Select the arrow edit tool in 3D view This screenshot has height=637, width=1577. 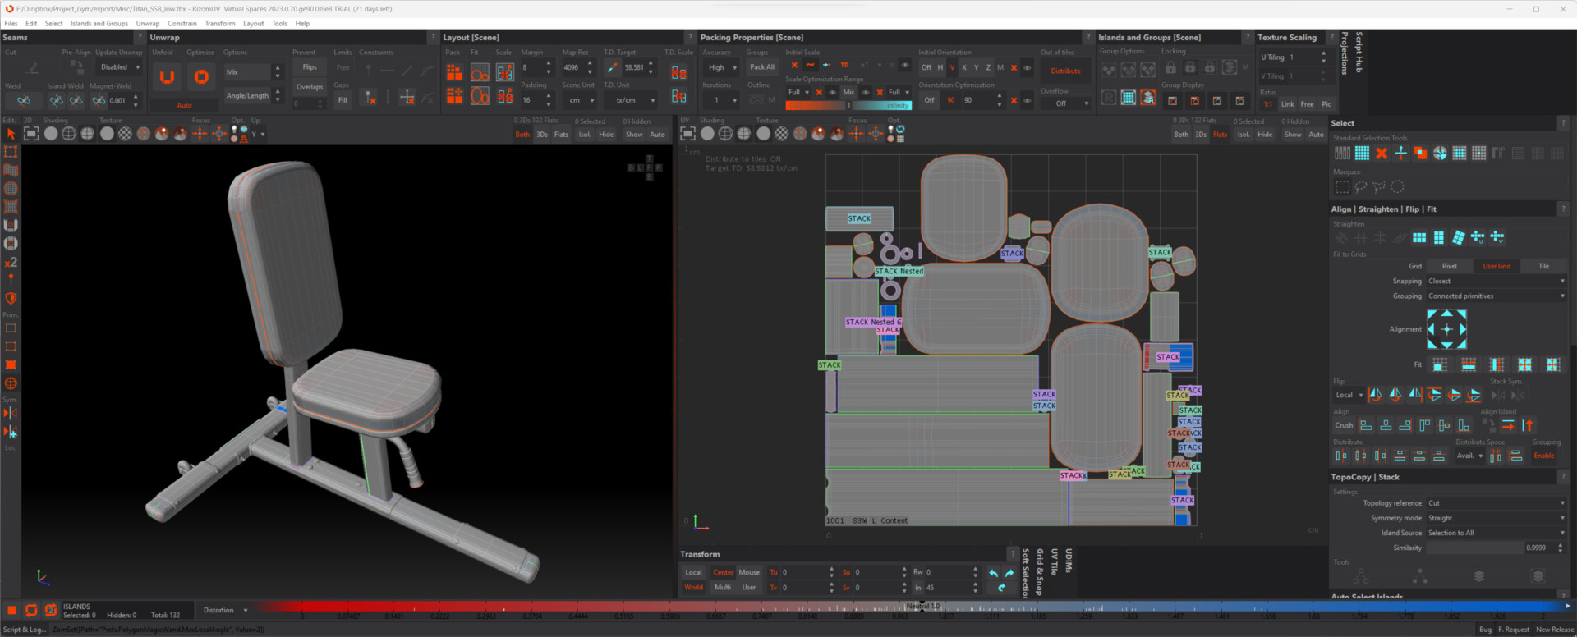click(11, 133)
